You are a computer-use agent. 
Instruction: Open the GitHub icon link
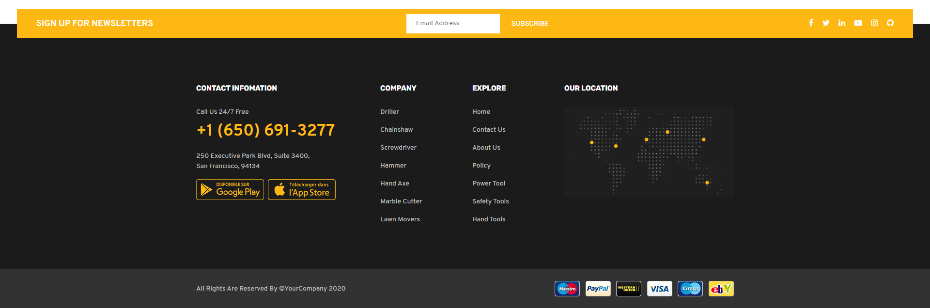coord(890,23)
